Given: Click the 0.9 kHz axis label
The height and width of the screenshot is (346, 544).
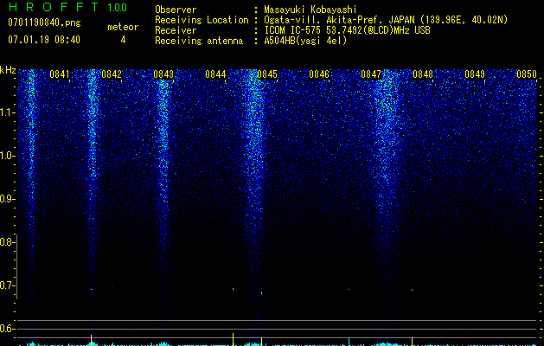Looking at the screenshot, I should [7, 199].
